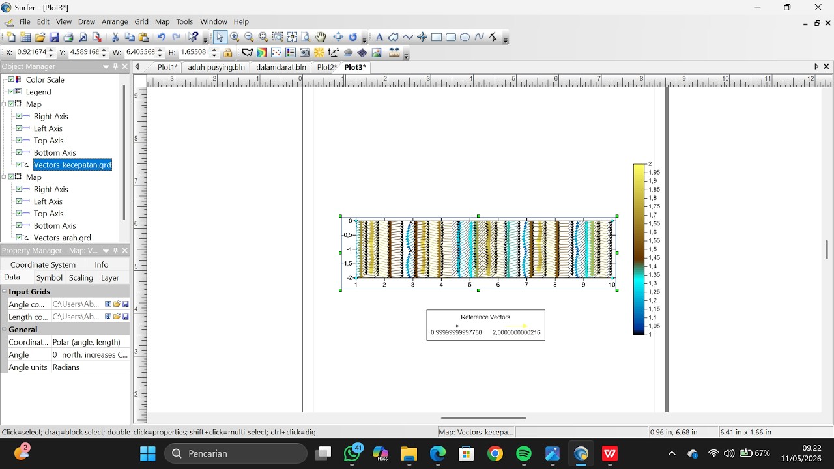The width and height of the screenshot is (834, 469).
Task: Click the New Plot document icon
Action: pos(11,37)
